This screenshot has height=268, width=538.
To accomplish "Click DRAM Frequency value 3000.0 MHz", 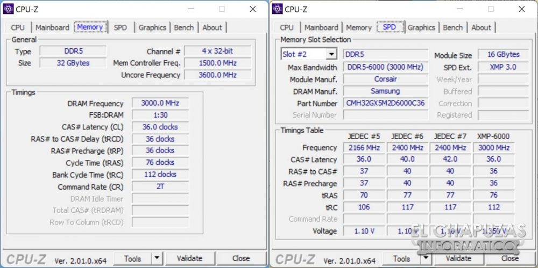I will (x=160, y=103).
